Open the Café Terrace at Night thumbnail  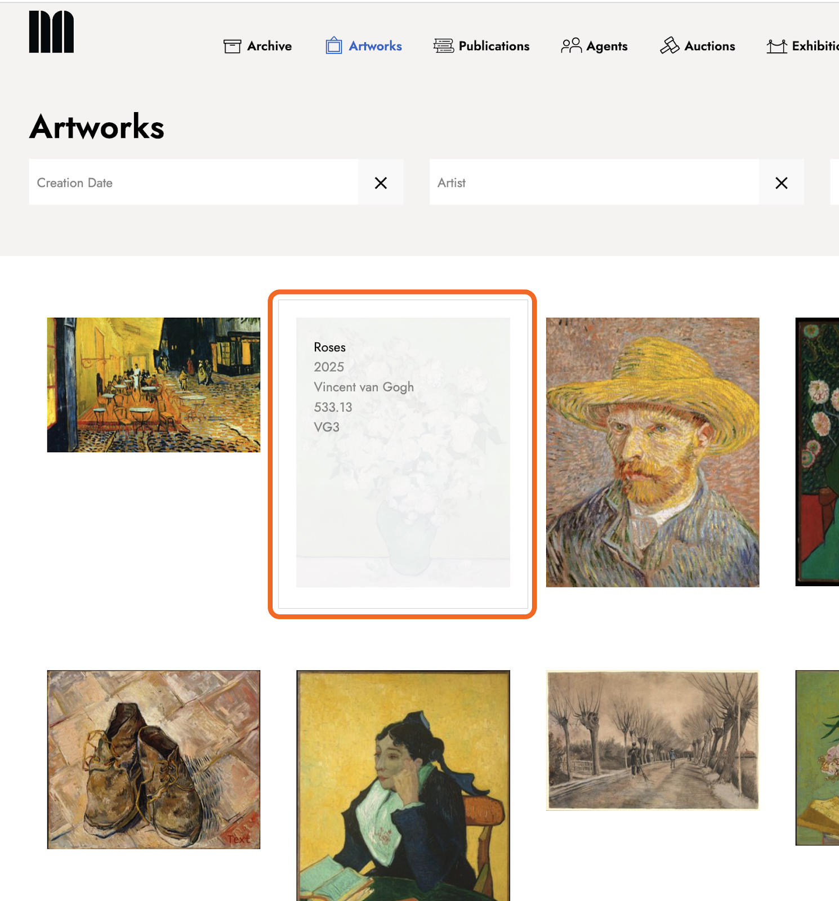(154, 385)
